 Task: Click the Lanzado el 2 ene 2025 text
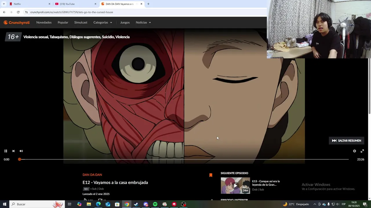(96, 194)
